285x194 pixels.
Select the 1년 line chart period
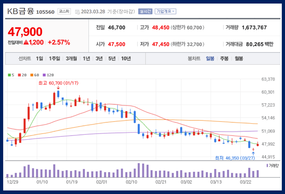87,58
